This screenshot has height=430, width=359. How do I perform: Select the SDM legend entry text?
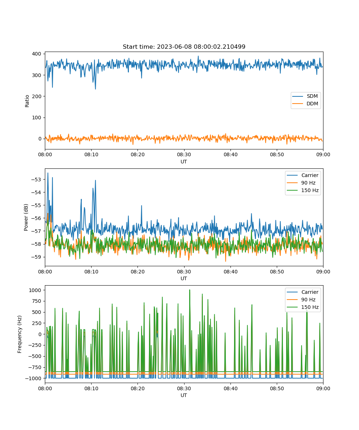(313, 96)
